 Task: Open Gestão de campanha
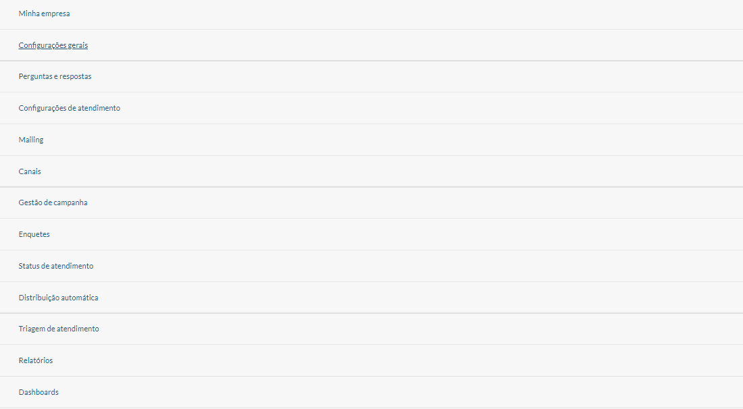point(371,203)
